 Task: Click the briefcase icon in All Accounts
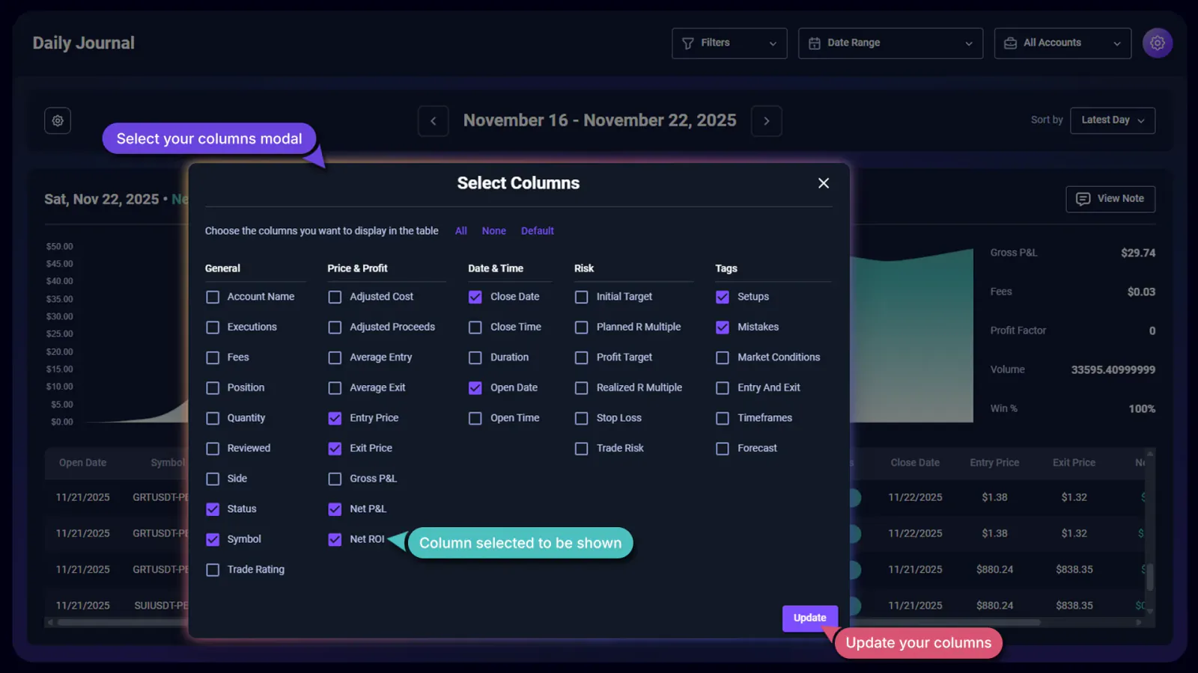coord(1011,43)
